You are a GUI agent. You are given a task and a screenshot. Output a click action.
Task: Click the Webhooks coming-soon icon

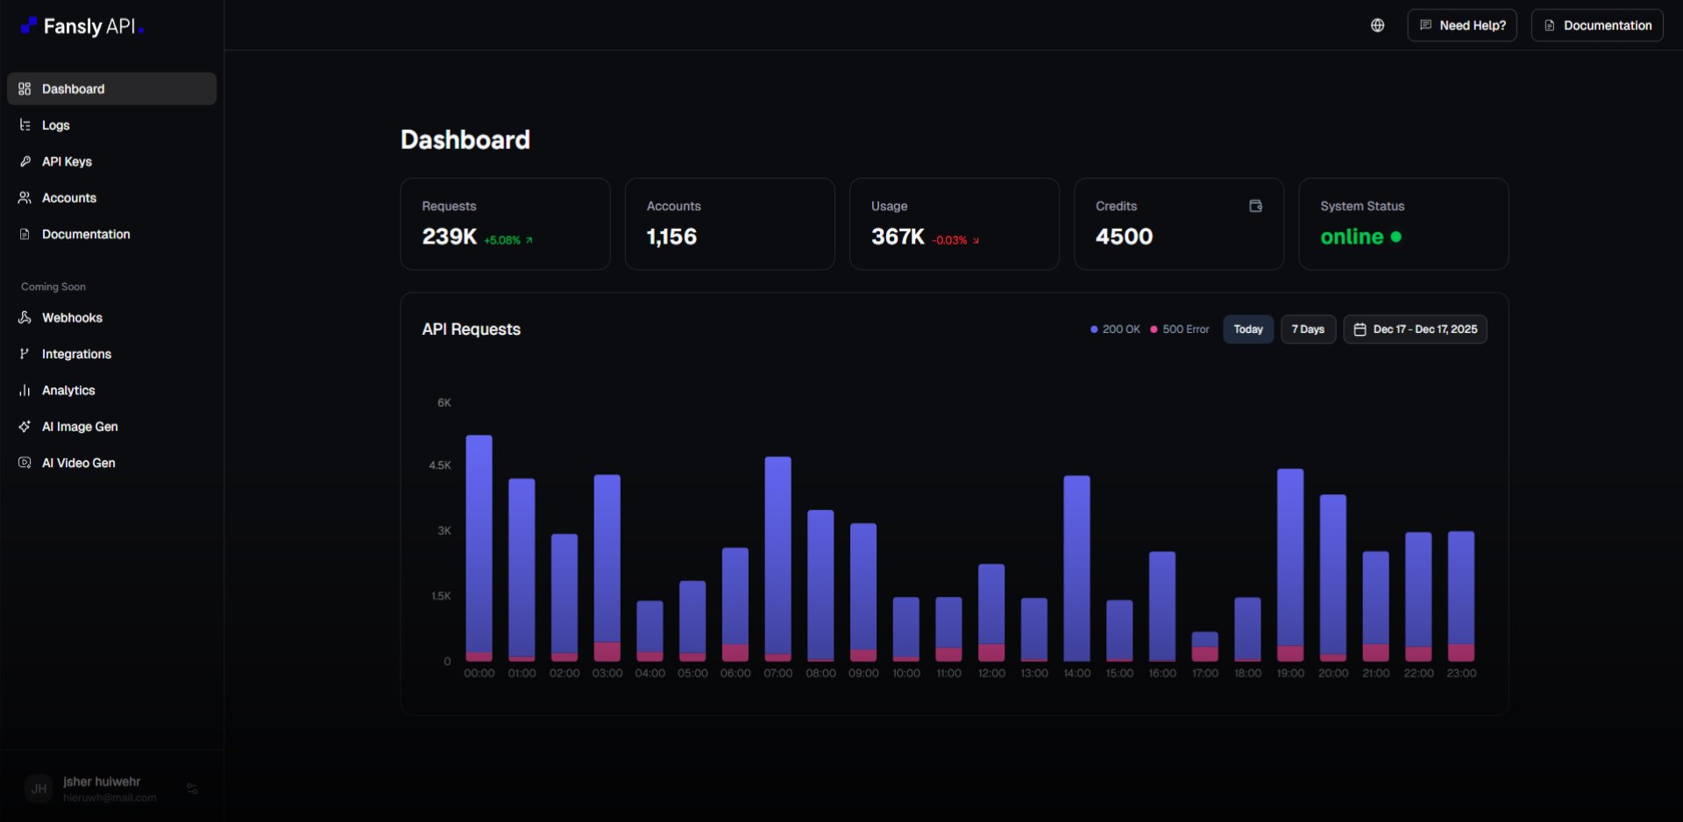tap(24, 317)
